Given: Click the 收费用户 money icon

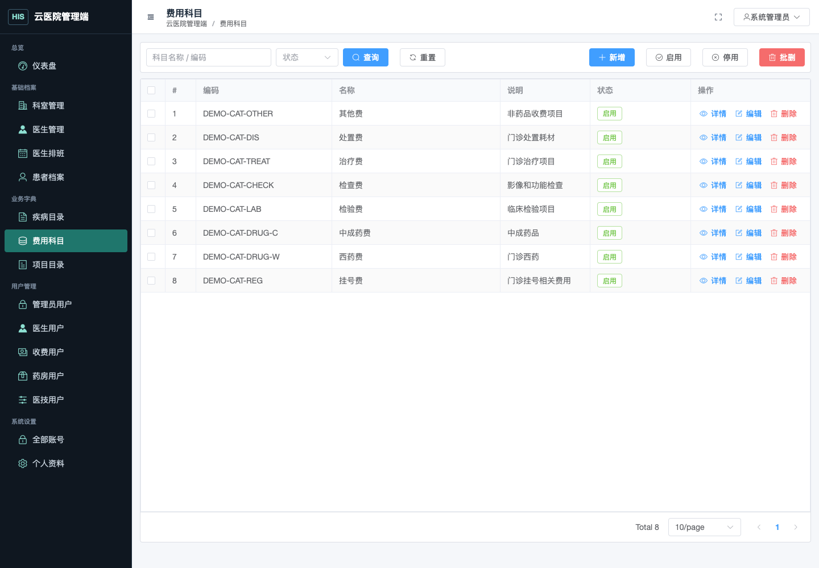Looking at the screenshot, I should pyautogui.click(x=23, y=352).
